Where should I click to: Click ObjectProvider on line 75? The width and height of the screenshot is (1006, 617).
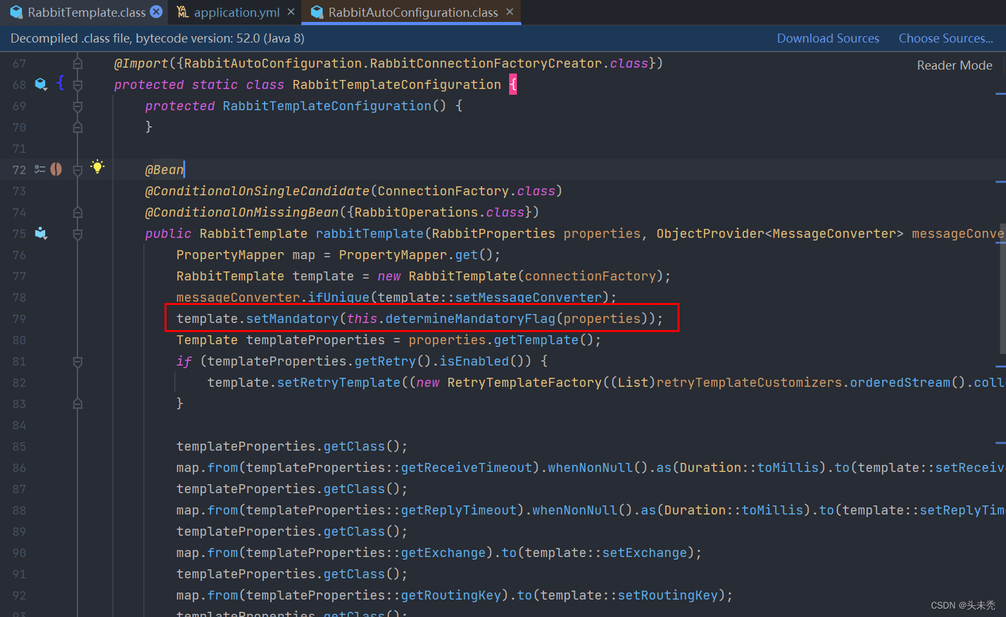pyautogui.click(x=710, y=233)
